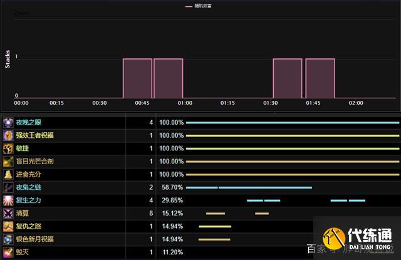The width and height of the screenshot is (401, 260).
Task: Click the rightmost pink stack block in chart
Action: pos(320,78)
